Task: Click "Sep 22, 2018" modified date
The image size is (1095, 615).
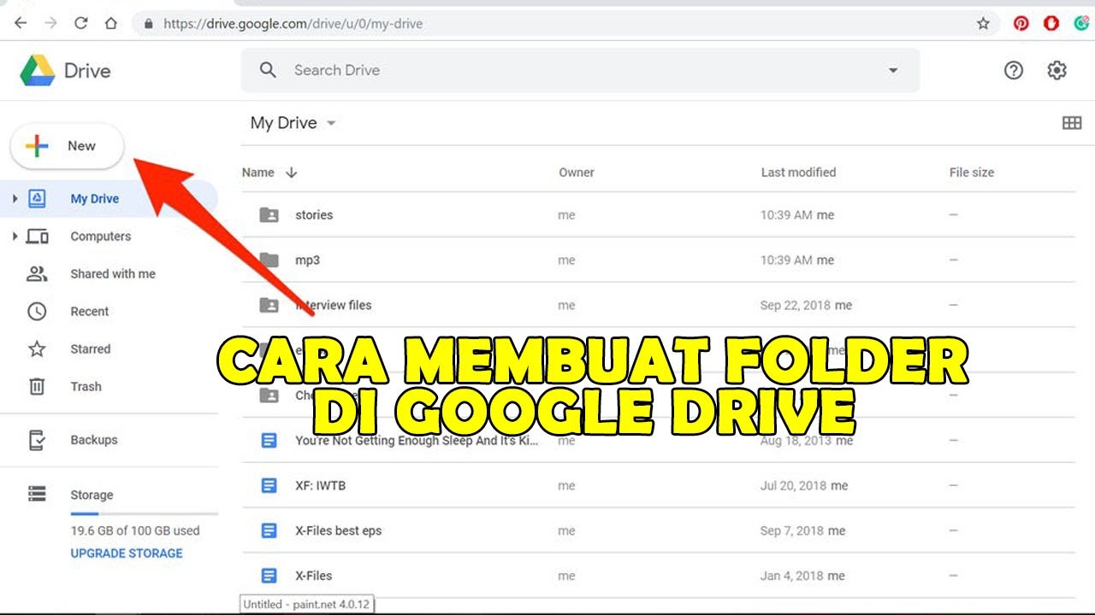Action: tap(796, 305)
